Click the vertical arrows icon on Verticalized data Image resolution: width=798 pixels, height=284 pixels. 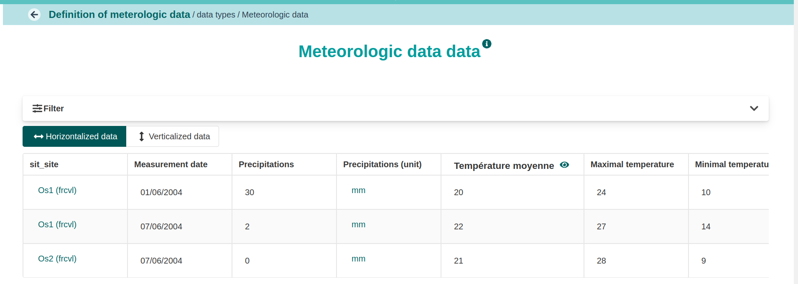142,136
